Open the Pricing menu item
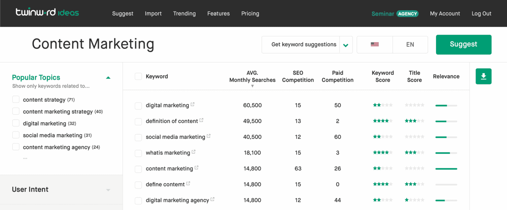The height and width of the screenshot is (210, 507). (250, 13)
